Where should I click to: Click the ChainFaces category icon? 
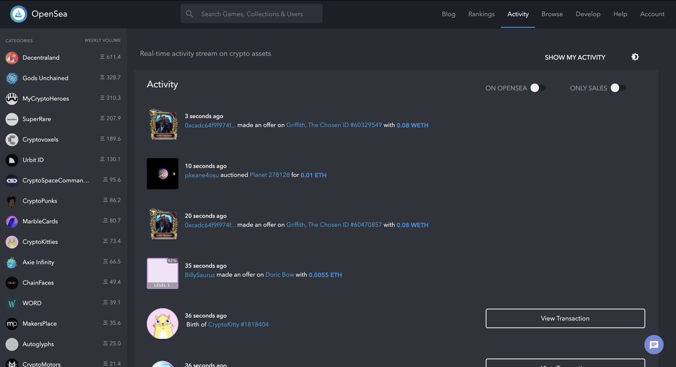point(12,283)
